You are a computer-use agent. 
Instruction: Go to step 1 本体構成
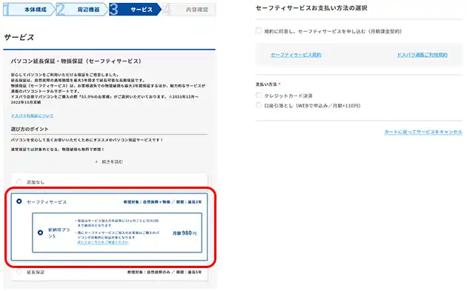coord(29,9)
